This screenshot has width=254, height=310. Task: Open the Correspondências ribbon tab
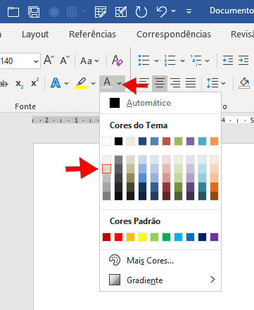coord(174,35)
